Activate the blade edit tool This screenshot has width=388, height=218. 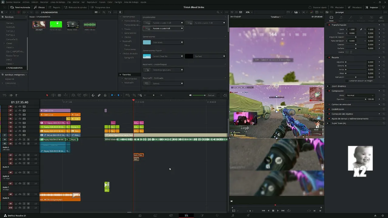(x=59, y=95)
